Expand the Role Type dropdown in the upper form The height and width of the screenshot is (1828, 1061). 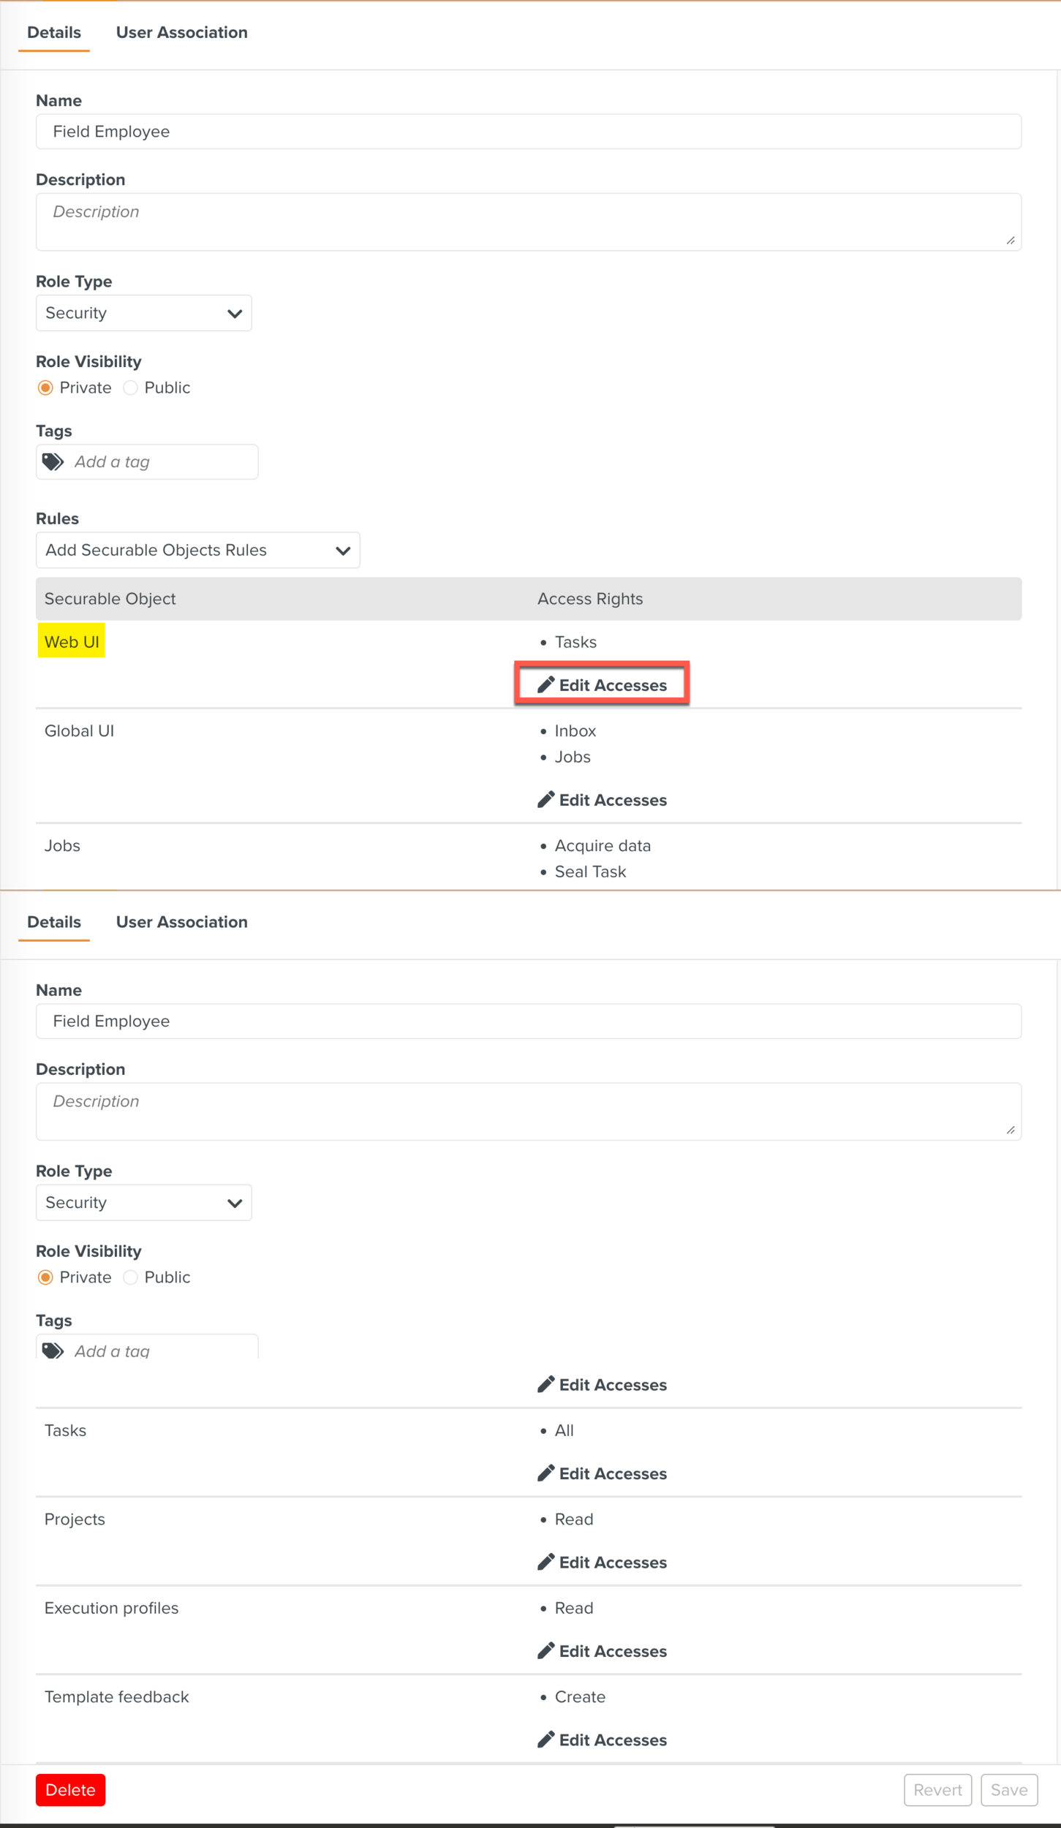pos(143,313)
